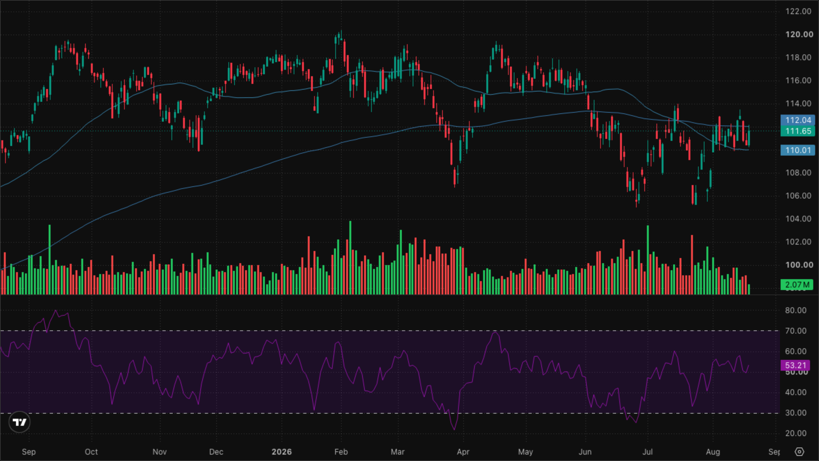819x461 pixels.
Task: Select the 110.01 moving average label
Action: (798, 150)
